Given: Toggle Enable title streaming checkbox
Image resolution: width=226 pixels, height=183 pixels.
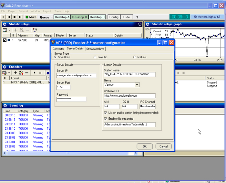Looking at the screenshot, I should click(106, 119).
